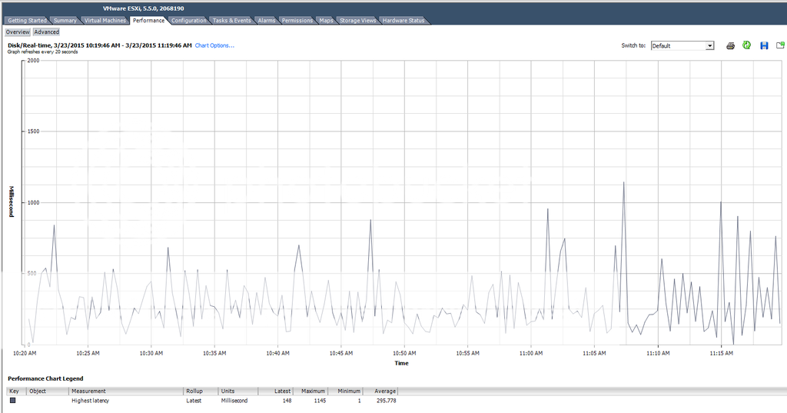Switch to the Alarms tab
This screenshot has width=787, height=413.
pyautogui.click(x=267, y=21)
